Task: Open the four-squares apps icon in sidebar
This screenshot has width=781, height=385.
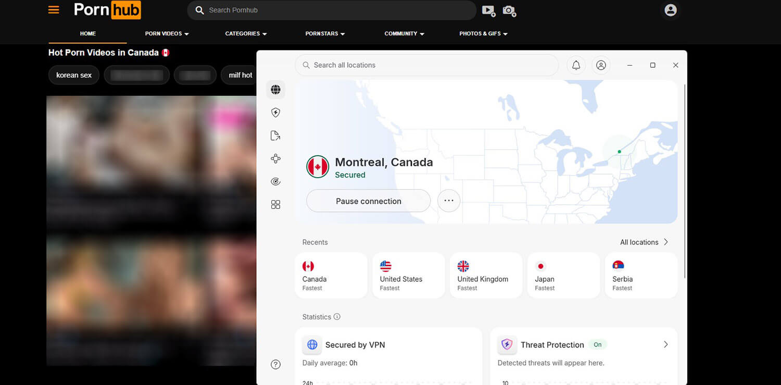Action: (276, 205)
